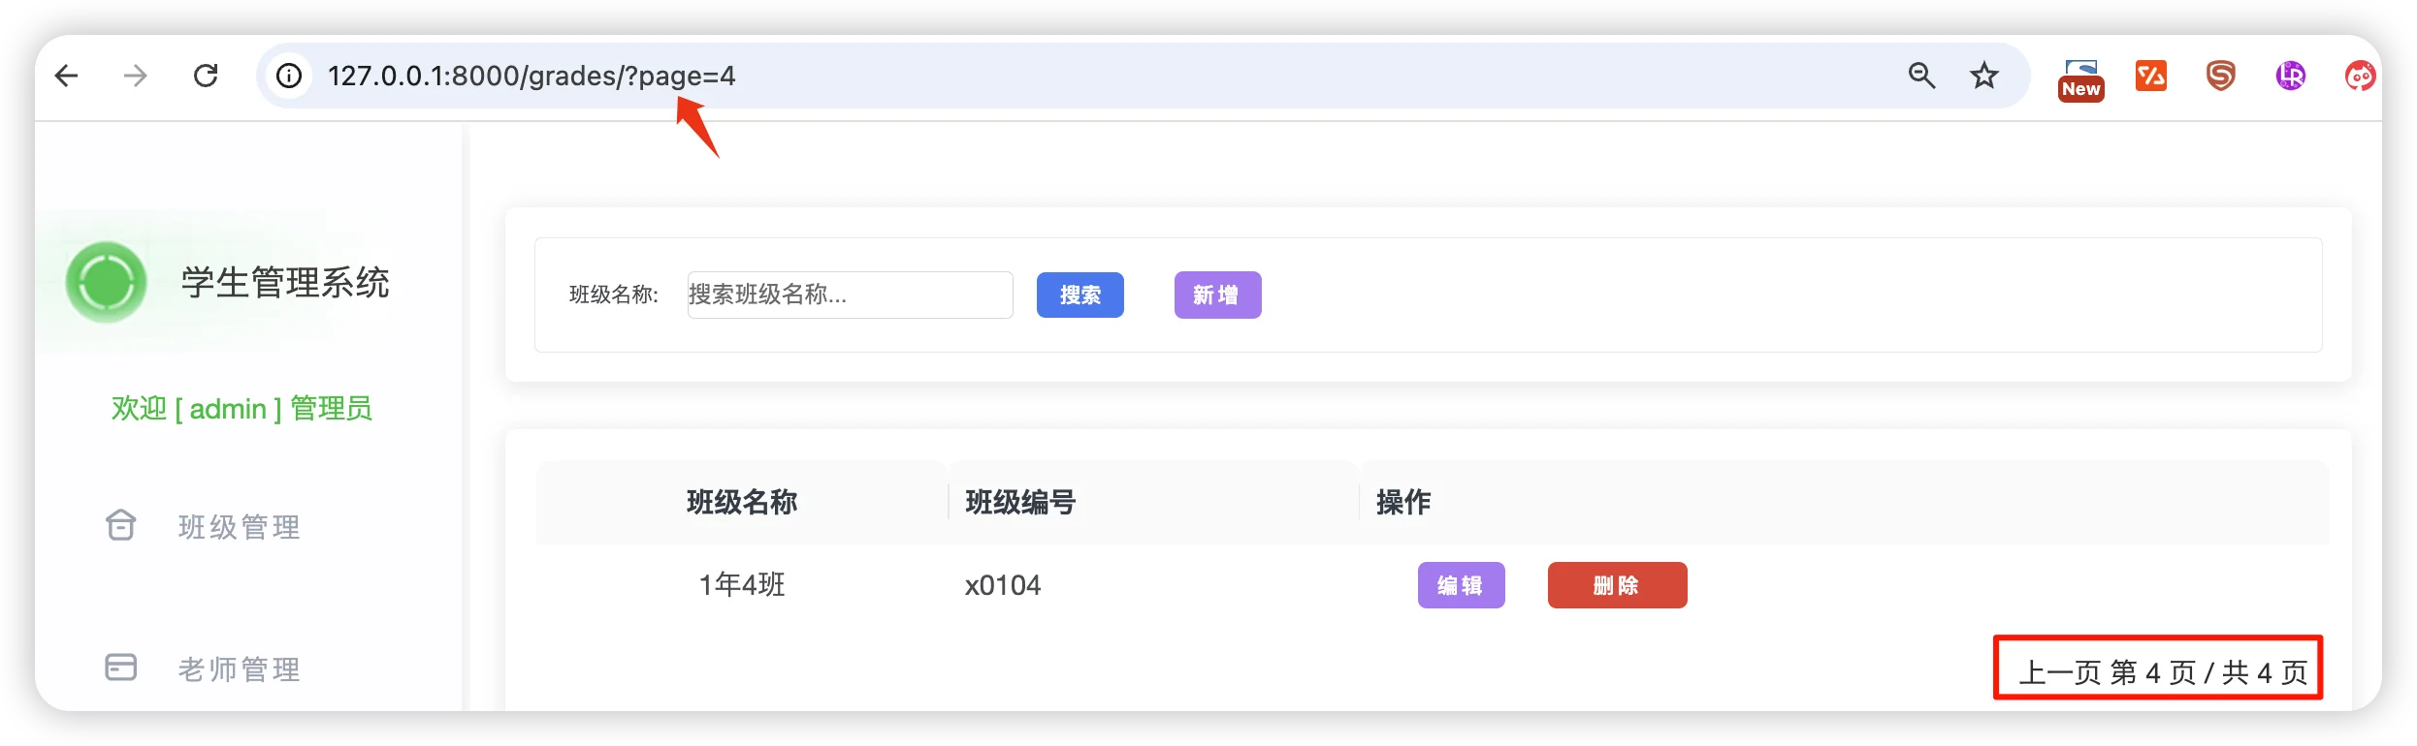
Task: Click the 班级名称: label
Action: [614, 295]
